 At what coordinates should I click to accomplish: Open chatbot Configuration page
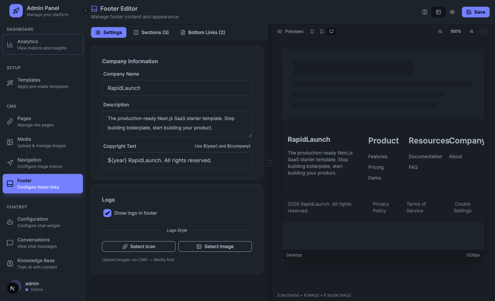pyautogui.click(x=43, y=222)
